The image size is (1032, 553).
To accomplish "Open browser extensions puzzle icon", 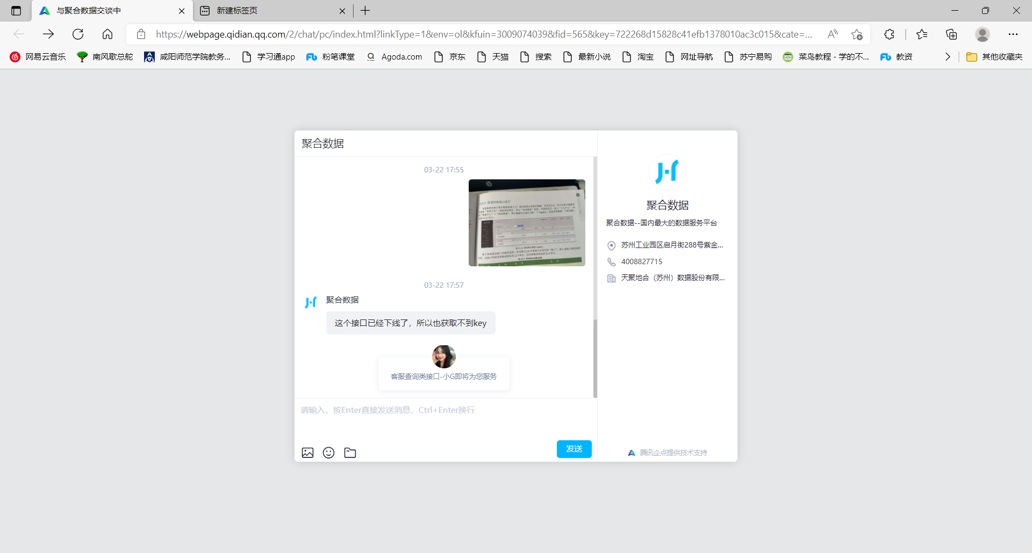I will coord(889,34).
